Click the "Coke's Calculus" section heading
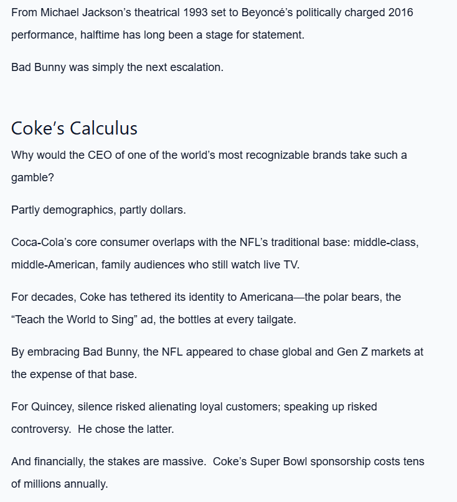457x502 pixels. (74, 128)
